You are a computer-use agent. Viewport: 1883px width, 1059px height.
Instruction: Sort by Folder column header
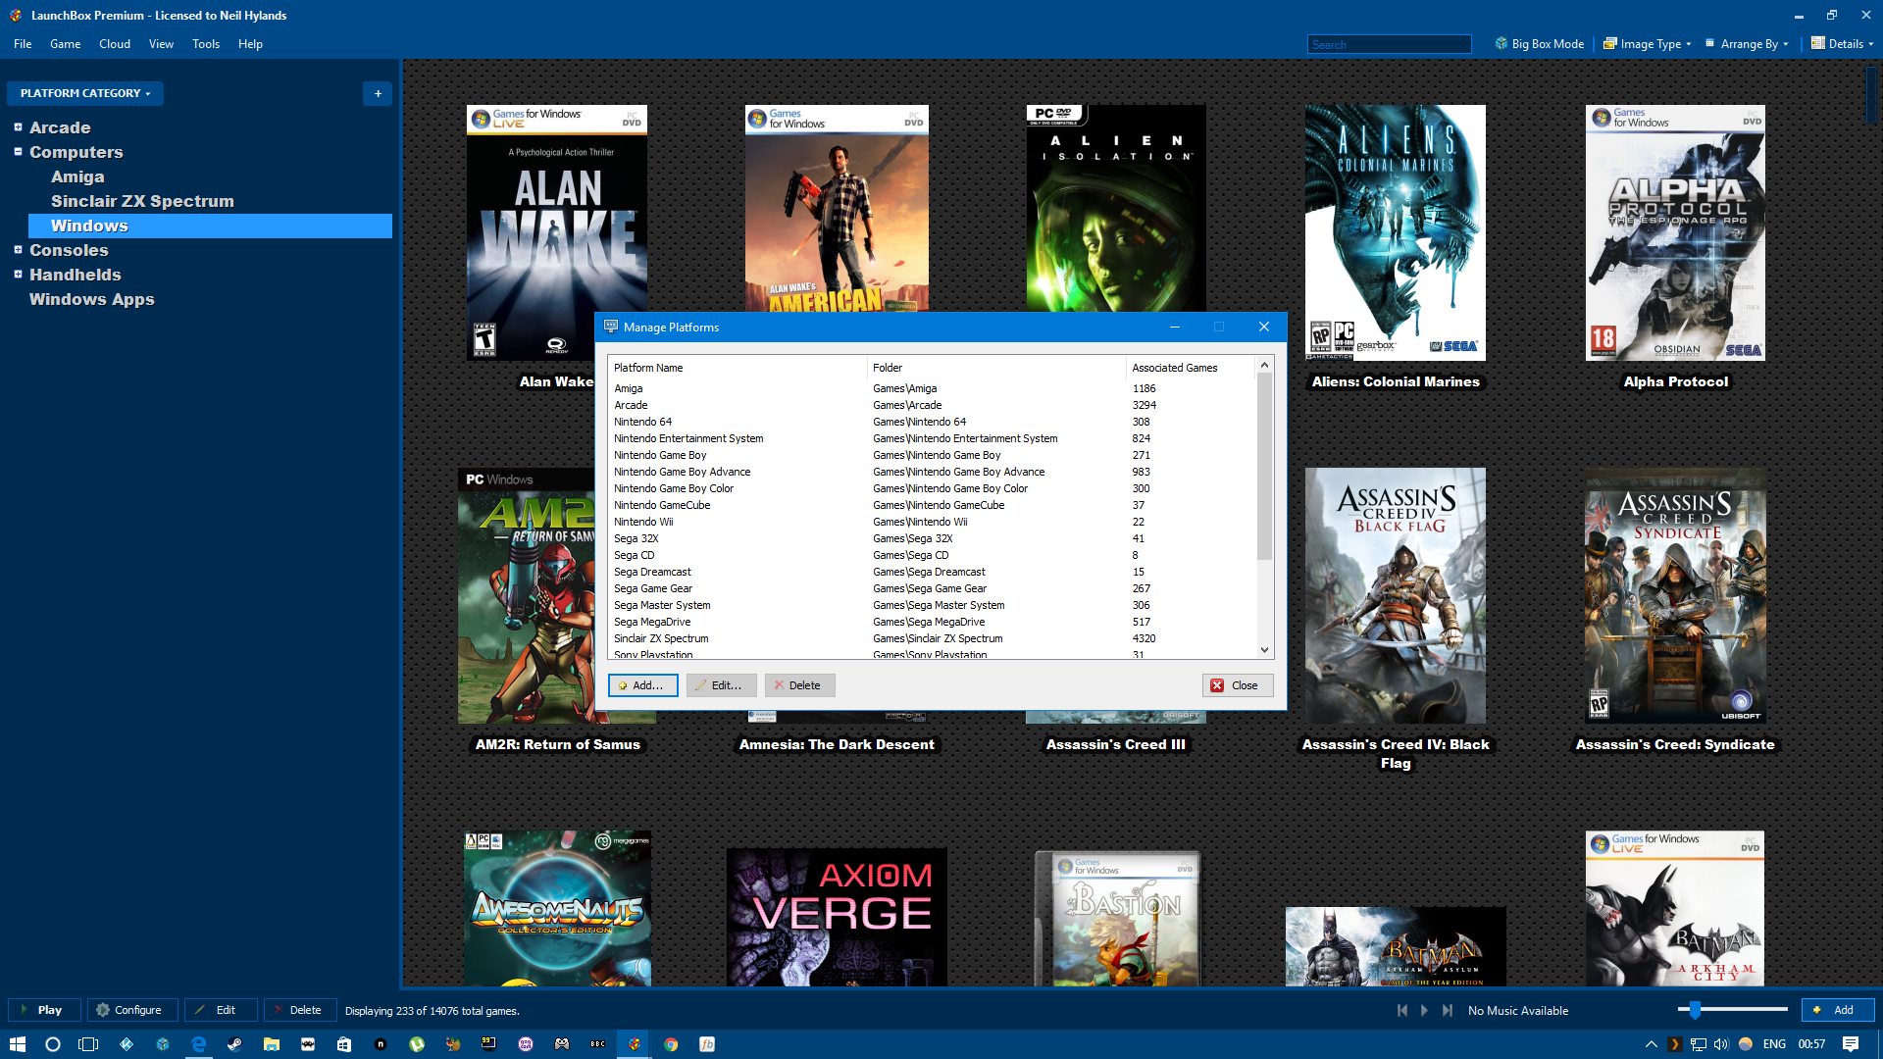click(996, 368)
